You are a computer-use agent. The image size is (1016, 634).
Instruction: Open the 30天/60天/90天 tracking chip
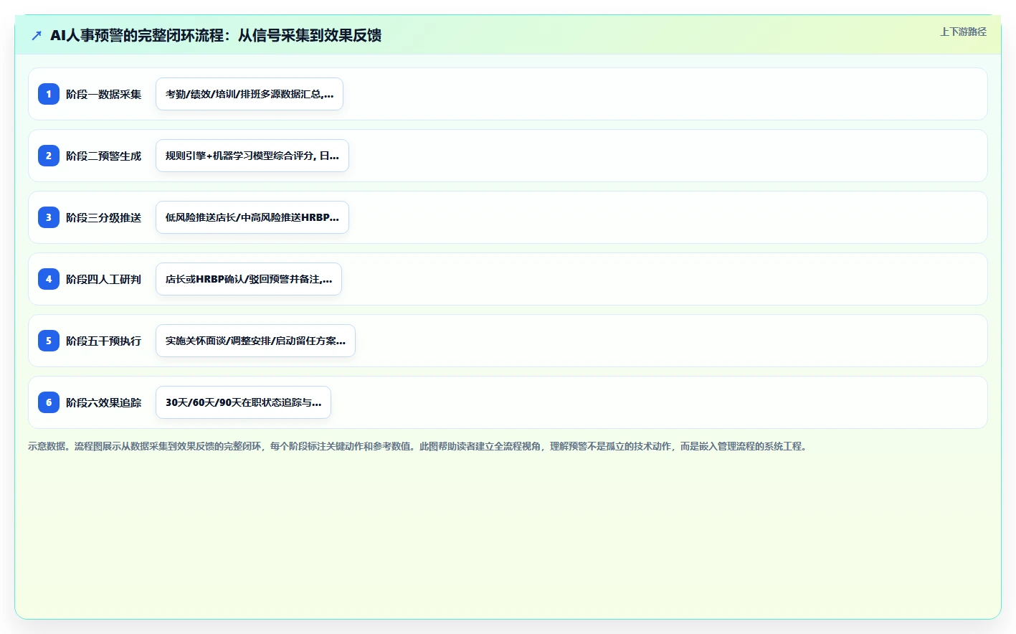click(243, 402)
